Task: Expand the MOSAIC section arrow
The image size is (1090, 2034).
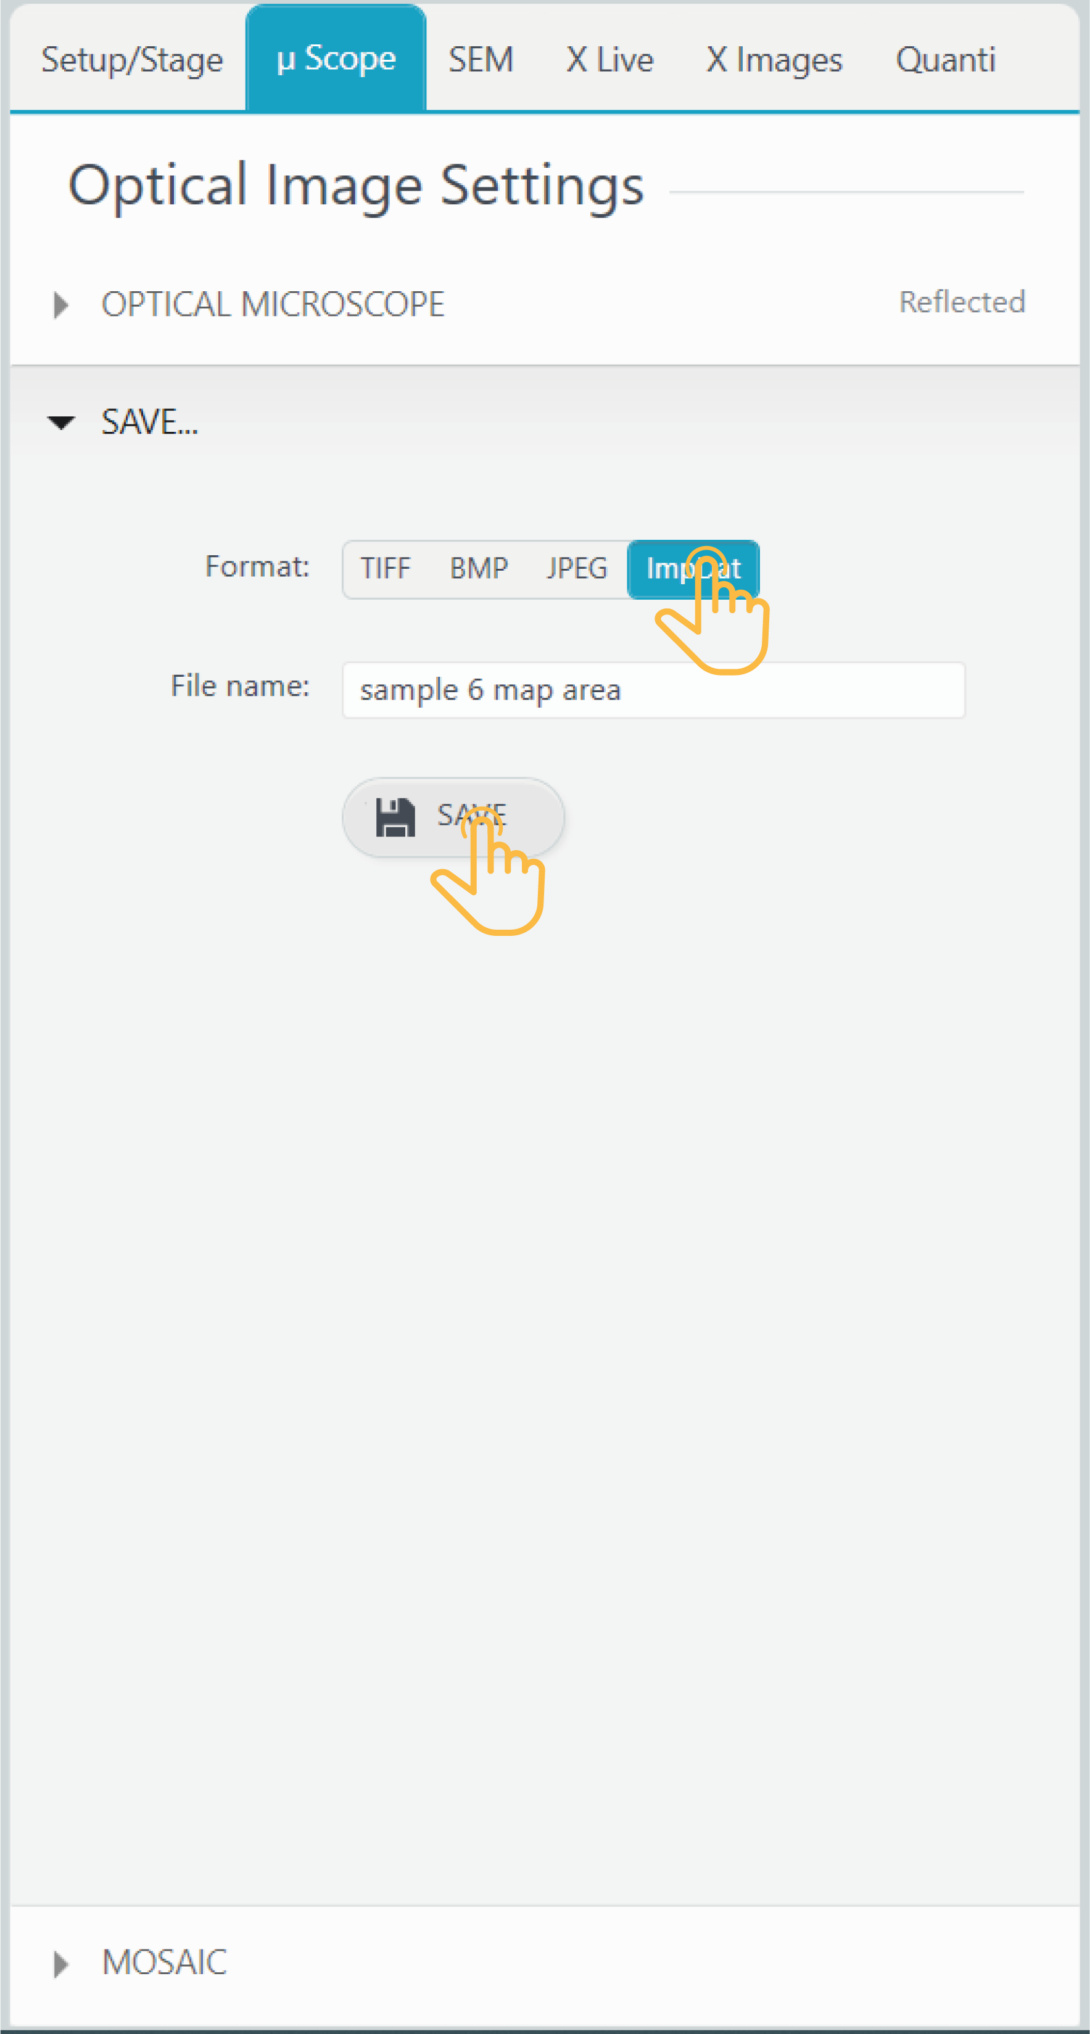Action: click(x=61, y=1964)
